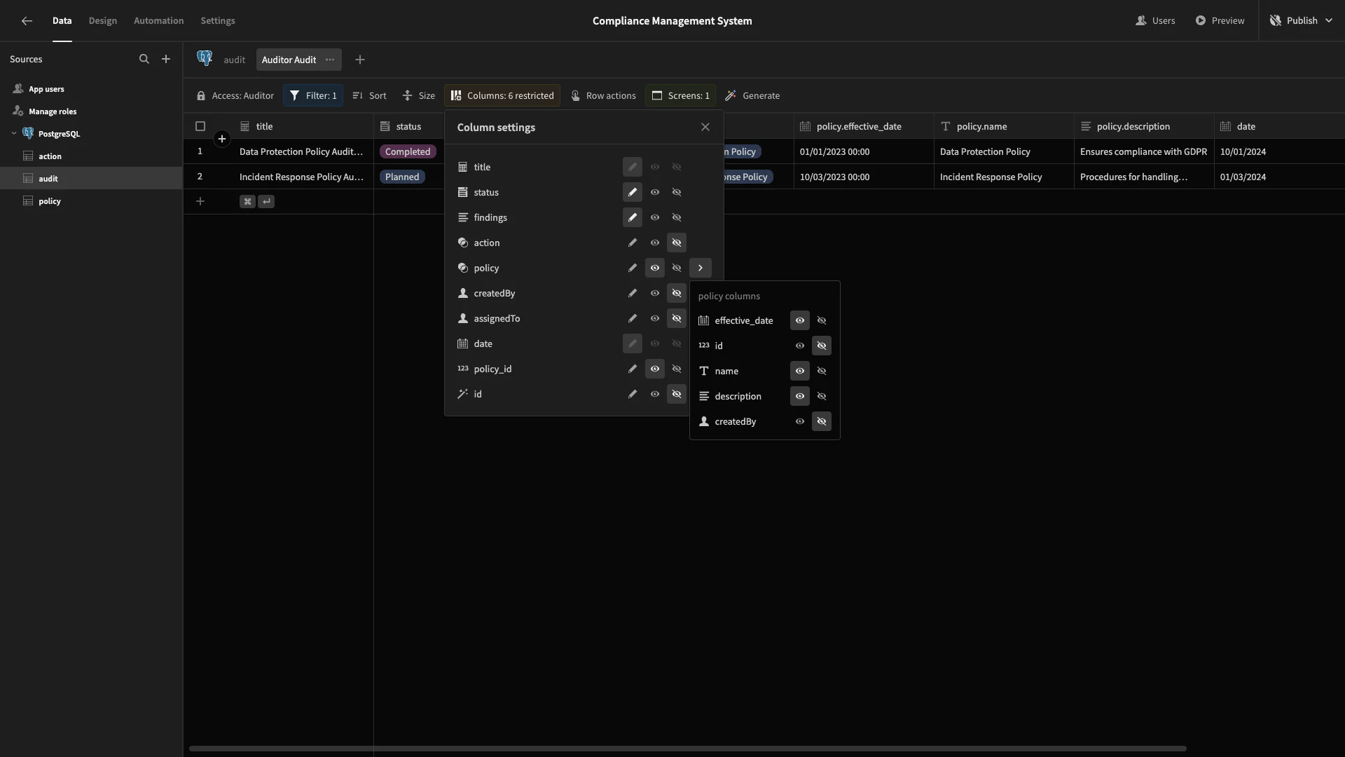Viewport: 1345px width, 757px height.
Task: Add a column with the round plus icon
Action: point(222,139)
